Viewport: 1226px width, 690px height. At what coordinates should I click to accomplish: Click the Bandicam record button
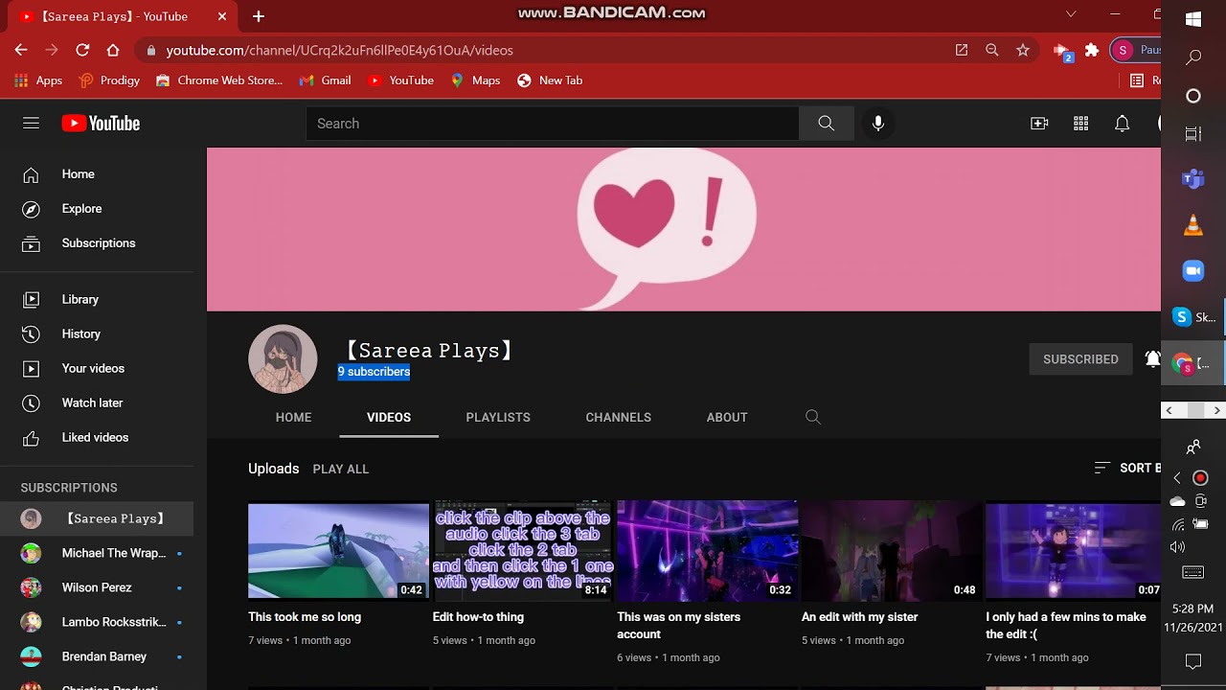click(x=1200, y=477)
